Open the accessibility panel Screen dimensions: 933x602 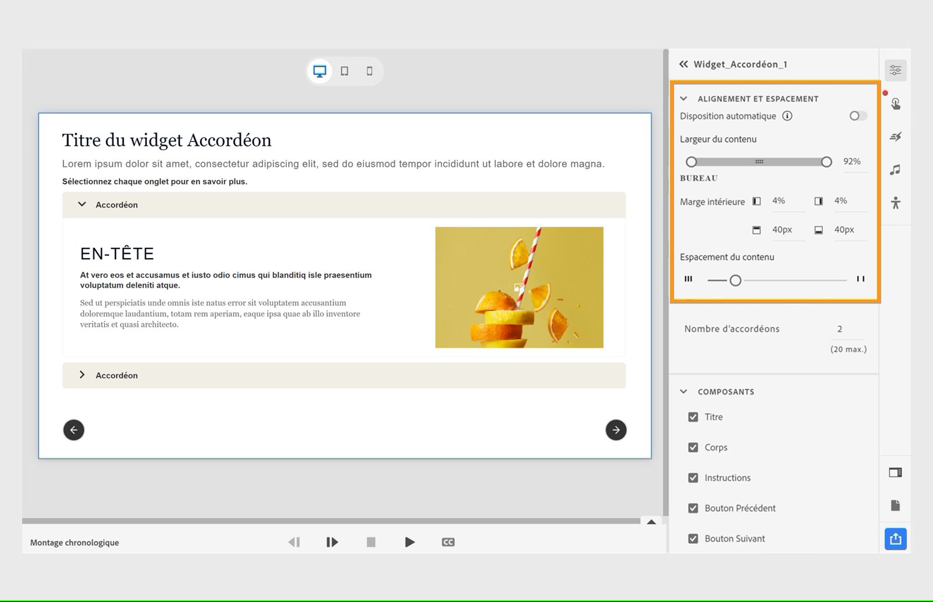[896, 203]
